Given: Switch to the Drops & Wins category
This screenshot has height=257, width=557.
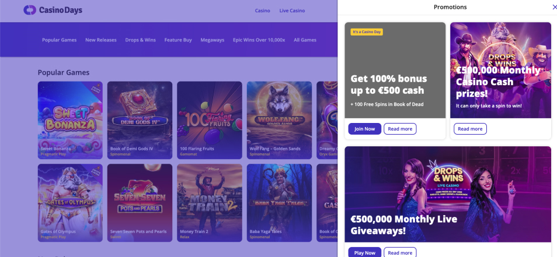Looking at the screenshot, I should pos(140,40).
